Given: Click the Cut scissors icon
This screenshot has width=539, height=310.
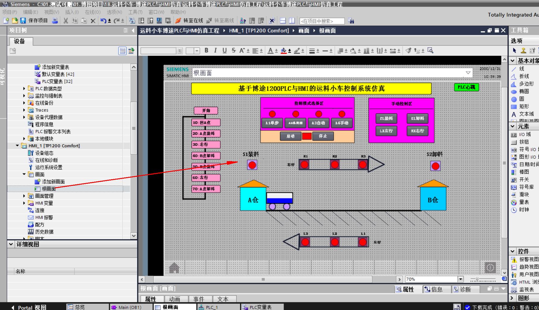Looking at the screenshot, I should (x=65, y=20).
